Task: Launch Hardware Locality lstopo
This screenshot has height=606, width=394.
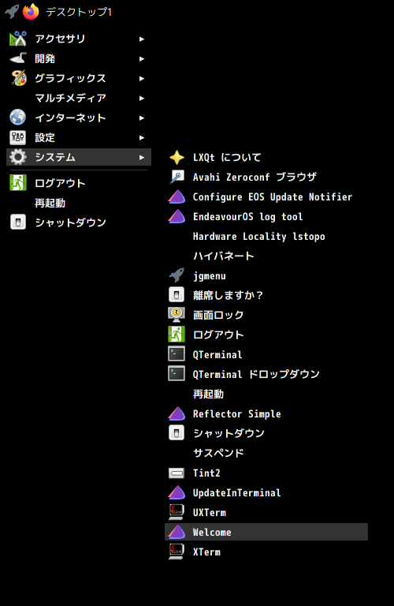Action: coord(266,237)
